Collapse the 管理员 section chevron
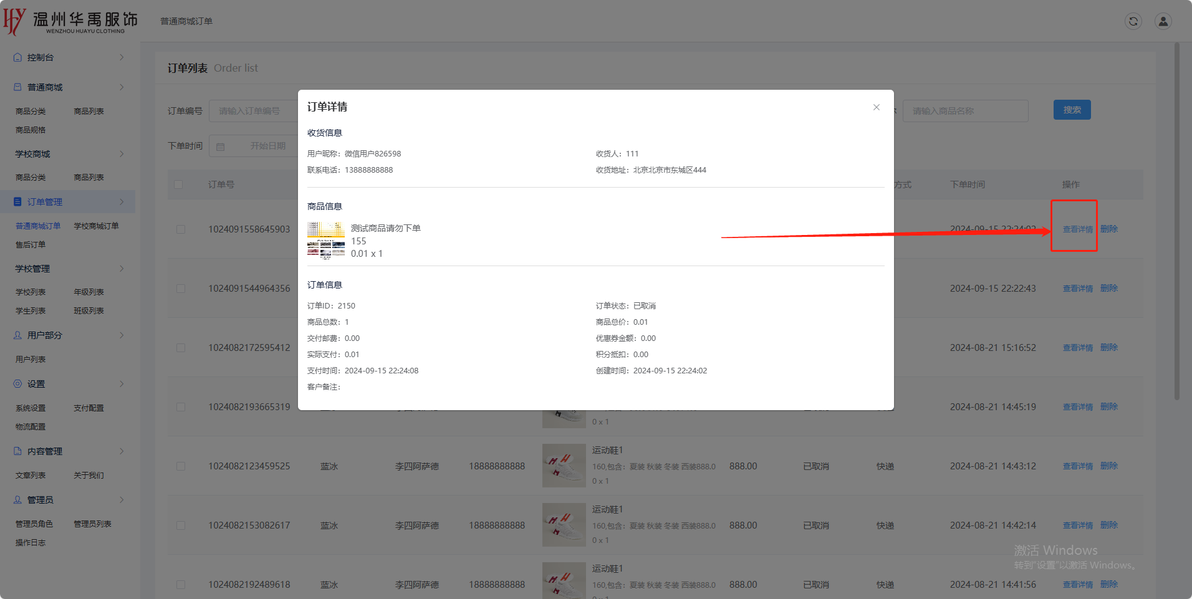Viewport: 1192px width, 599px height. pyautogui.click(x=122, y=500)
